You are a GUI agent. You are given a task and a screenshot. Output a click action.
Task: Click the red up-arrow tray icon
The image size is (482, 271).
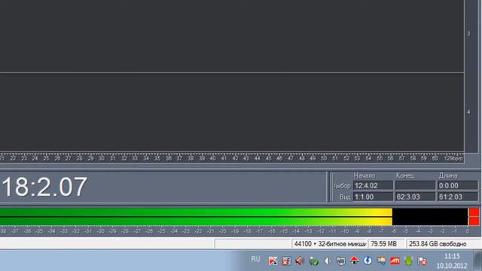(x=354, y=261)
